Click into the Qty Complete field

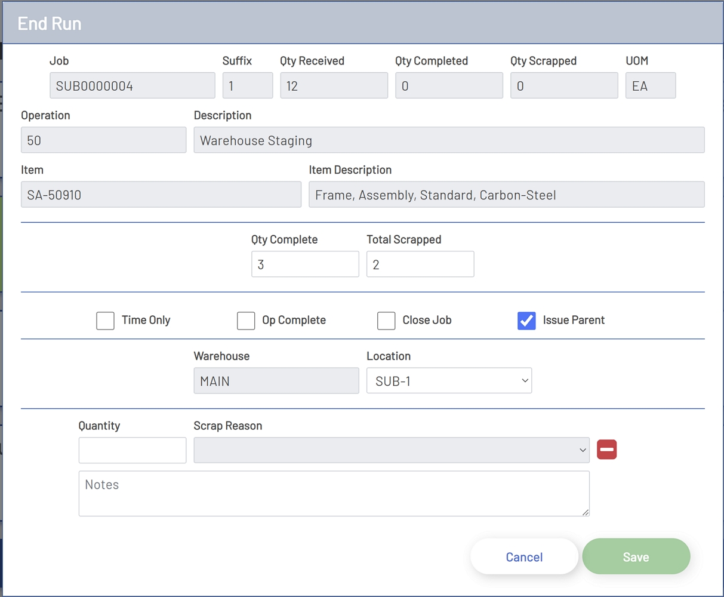(x=305, y=264)
